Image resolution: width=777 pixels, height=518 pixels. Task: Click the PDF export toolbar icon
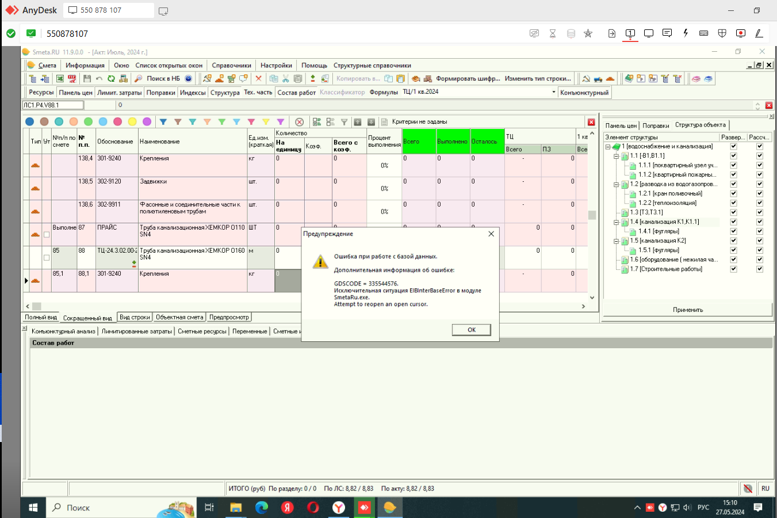[x=72, y=79]
